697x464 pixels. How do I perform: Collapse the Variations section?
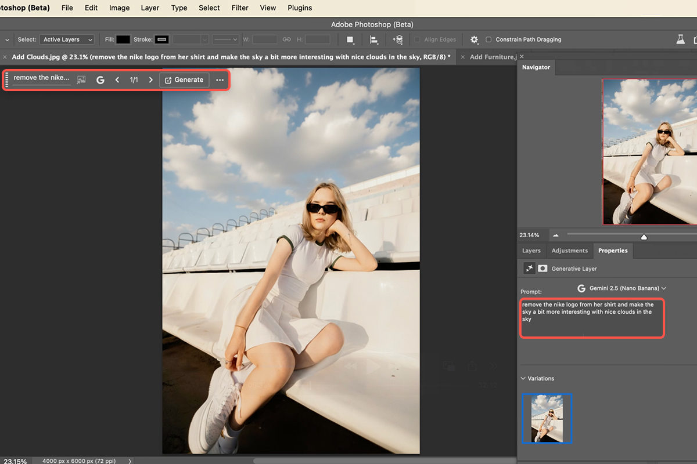523,378
